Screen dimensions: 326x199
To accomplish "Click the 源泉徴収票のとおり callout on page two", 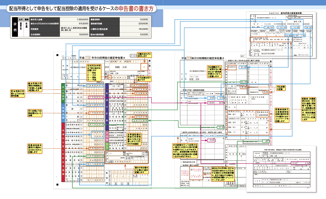I will pyautogui.click(x=215, y=72).
